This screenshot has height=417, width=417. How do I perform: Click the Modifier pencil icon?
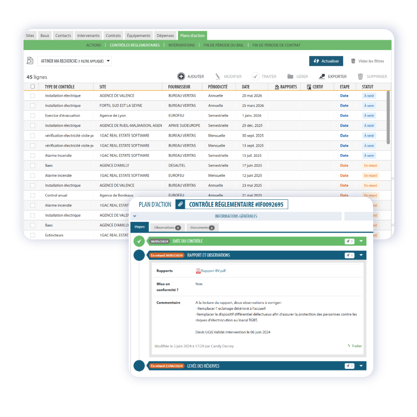tap(218, 76)
